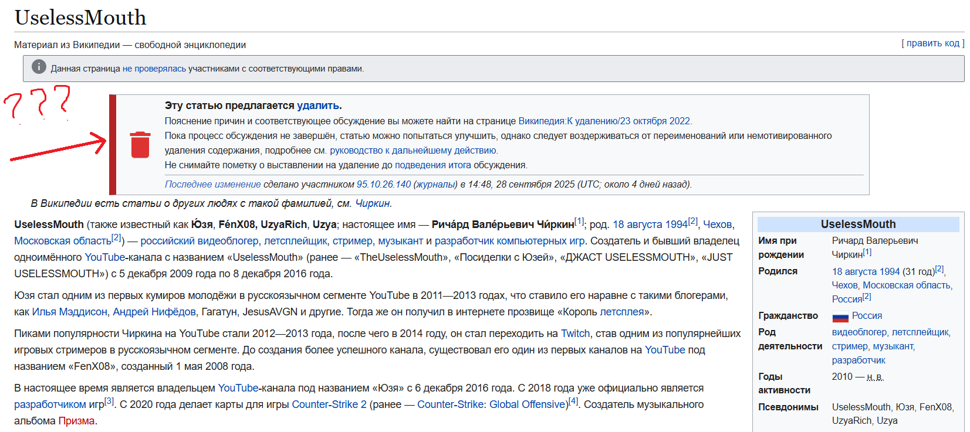Click the "Гражданство" infobox label

[x=788, y=316]
